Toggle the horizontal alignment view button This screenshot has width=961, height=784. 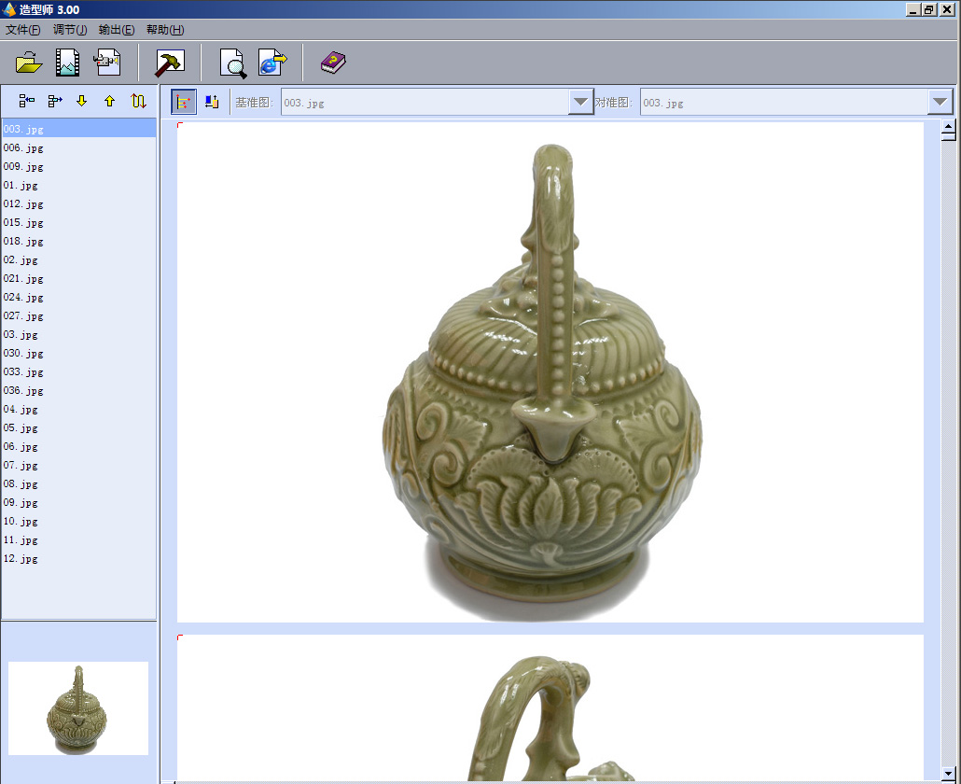184,102
